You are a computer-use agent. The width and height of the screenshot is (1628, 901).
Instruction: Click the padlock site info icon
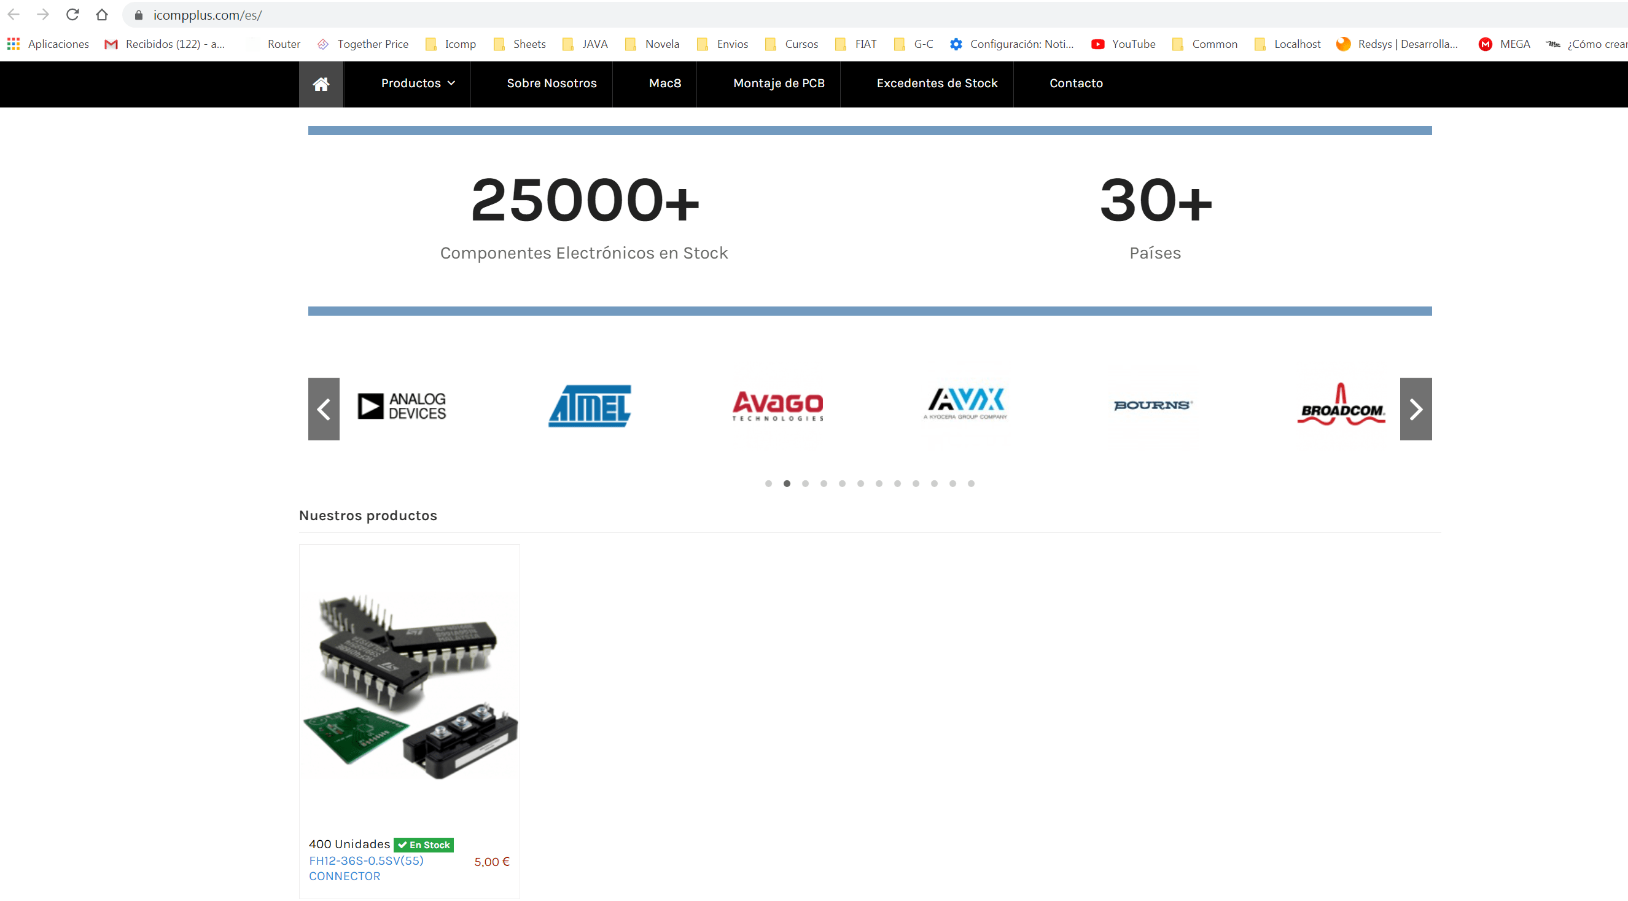139,15
